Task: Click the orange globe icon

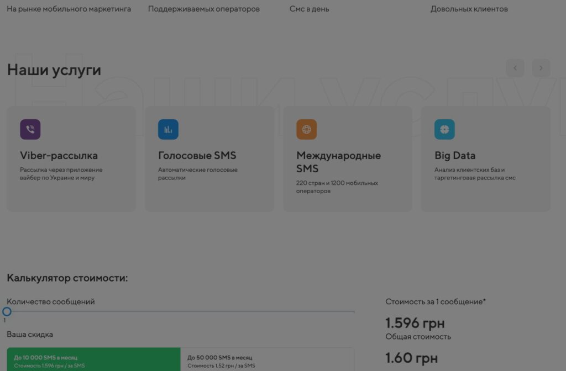Action: pos(306,129)
